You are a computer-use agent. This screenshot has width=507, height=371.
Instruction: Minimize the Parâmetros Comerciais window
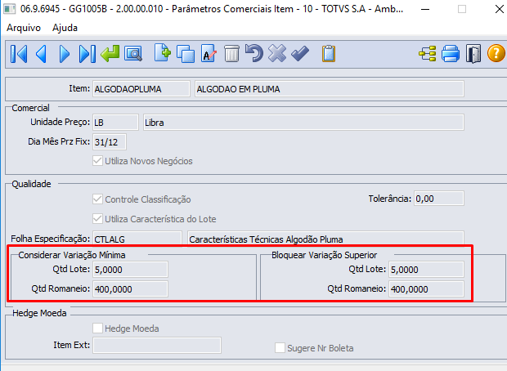(x=425, y=9)
